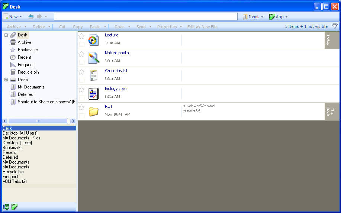Click the download shield icon at bottom left
The height and width of the screenshot is (213, 341).
point(6,206)
